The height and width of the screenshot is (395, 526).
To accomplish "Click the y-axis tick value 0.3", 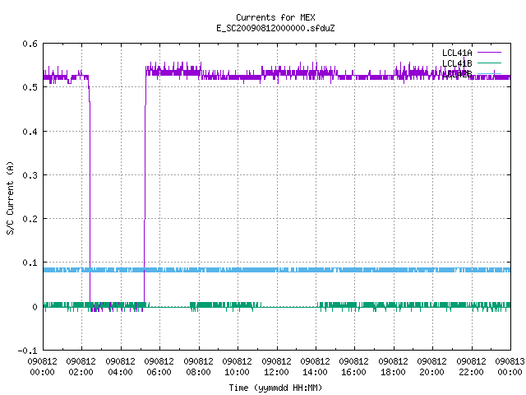I will pyautogui.click(x=30, y=175).
